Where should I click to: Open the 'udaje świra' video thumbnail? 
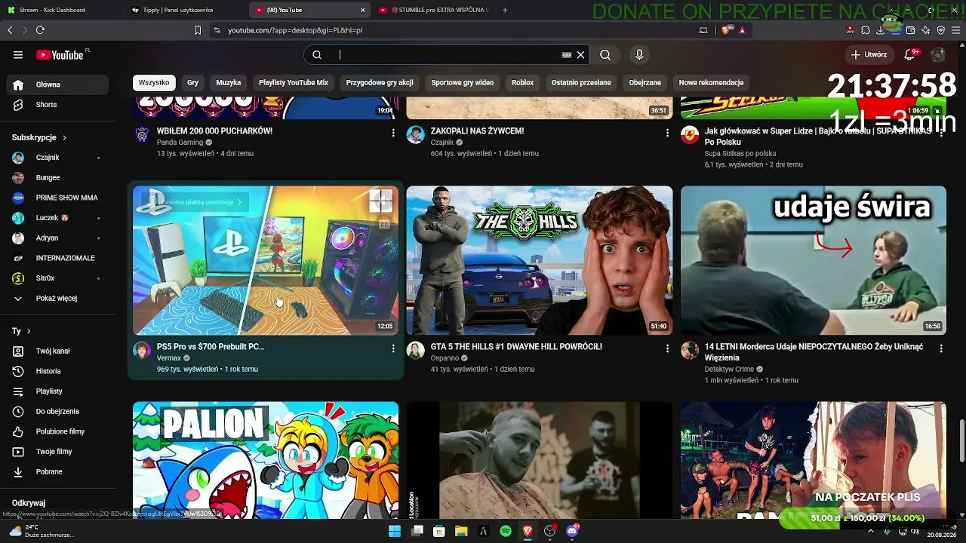814,260
